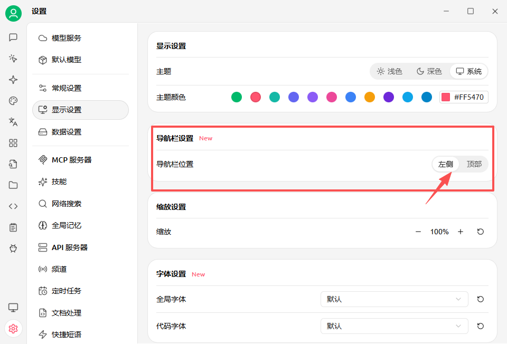Pick the teal theme color swatch
Screen dimensions: 507x344
(x=275, y=97)
